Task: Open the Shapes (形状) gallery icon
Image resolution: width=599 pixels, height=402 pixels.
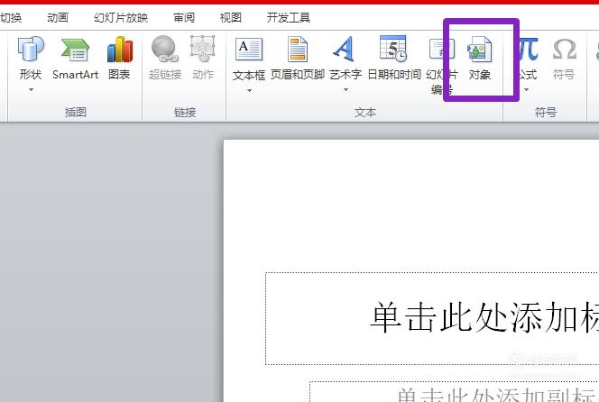Action: click(31, 50)
